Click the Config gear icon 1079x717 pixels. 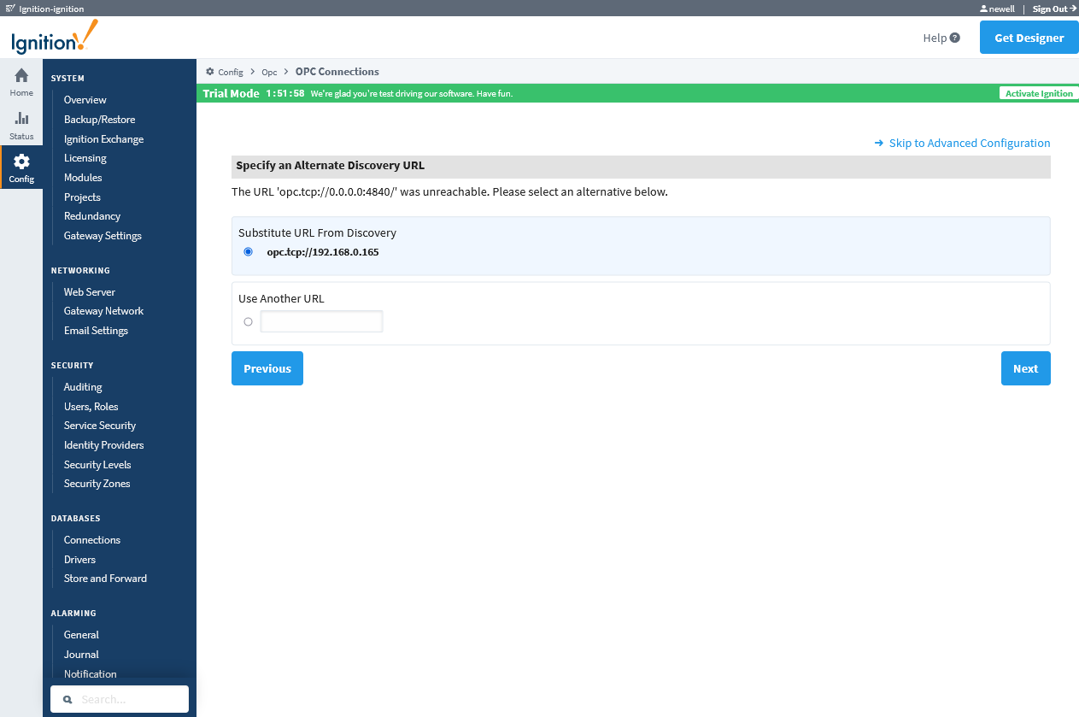[21, 162]
